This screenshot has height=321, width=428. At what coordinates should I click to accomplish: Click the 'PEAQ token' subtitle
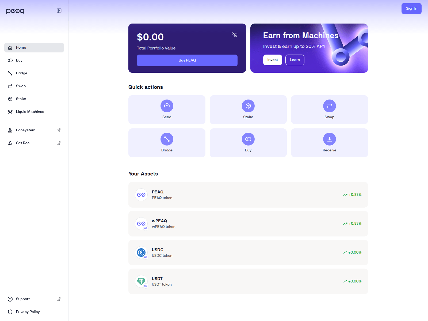click(162, 198)
